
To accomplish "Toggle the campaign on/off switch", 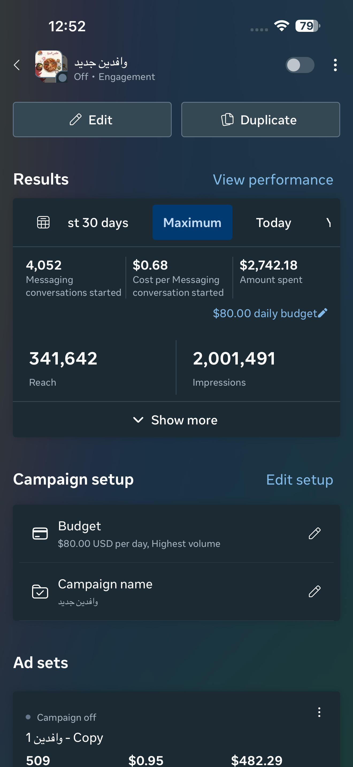I will pos(300,65).
